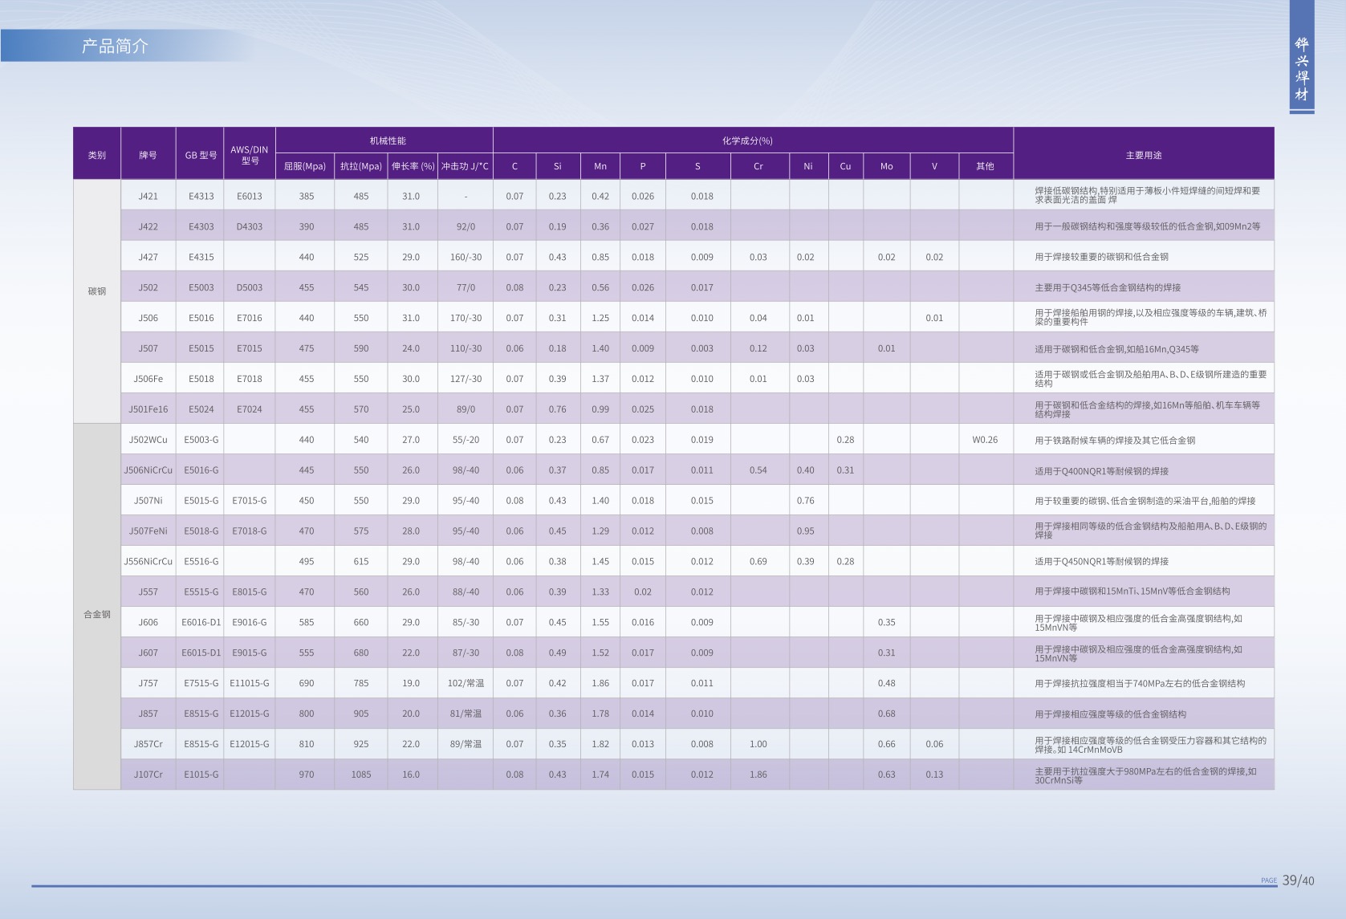The height and width of the screenshot is (919, 1346).
Task: Click the 机械性能 group header
Action: pyautogui.click(x=387, y=140)
